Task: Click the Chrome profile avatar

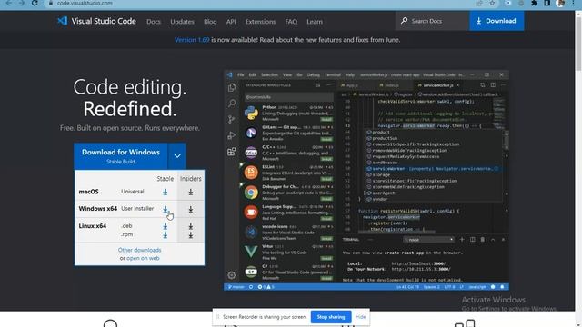Action: [561, 3]
